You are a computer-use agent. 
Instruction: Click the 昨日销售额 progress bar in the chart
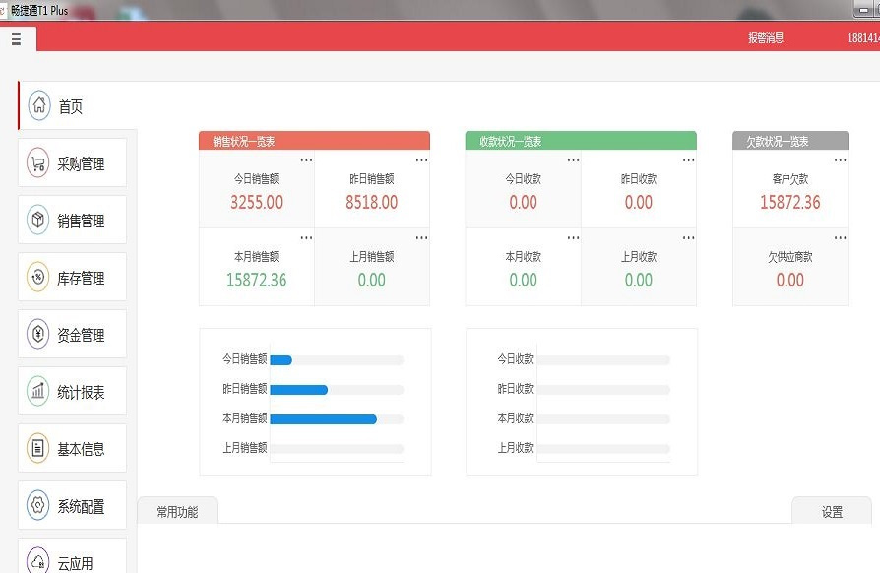(x=337, y=390)
